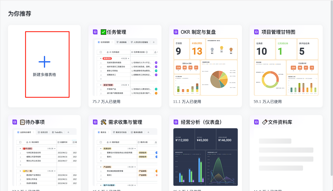Click the purple icon beside 任务管理
This screenshot has height=191, width=333.
coord(95,32)
